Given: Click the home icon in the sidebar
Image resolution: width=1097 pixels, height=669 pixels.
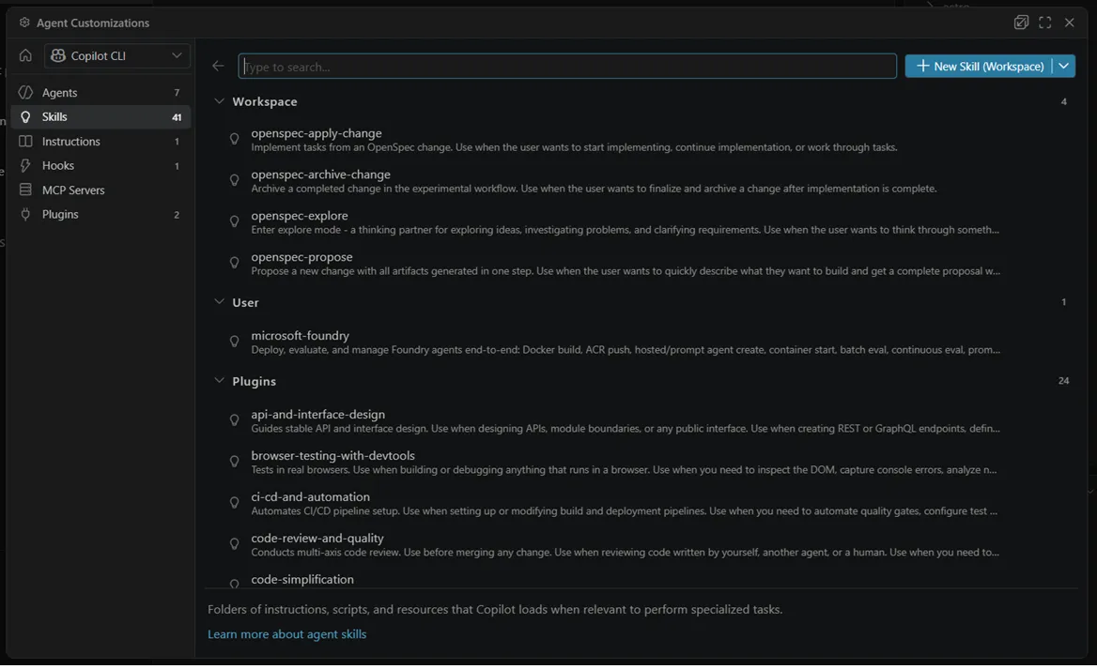Looking at the screenshot, I should (x=25, y=55).
